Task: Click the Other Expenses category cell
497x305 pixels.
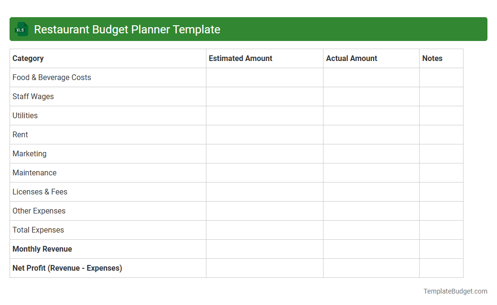Action: tap(39, 211)
